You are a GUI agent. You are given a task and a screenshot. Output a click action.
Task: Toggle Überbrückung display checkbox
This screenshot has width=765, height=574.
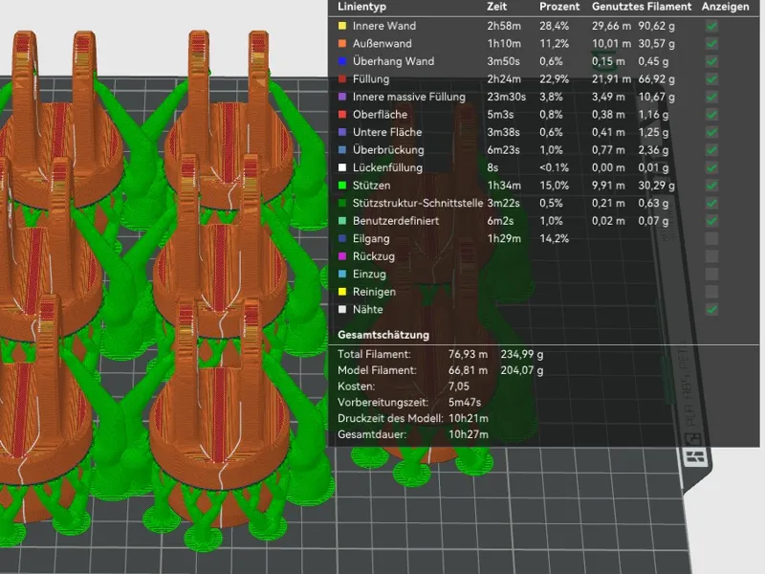[711, 150]
